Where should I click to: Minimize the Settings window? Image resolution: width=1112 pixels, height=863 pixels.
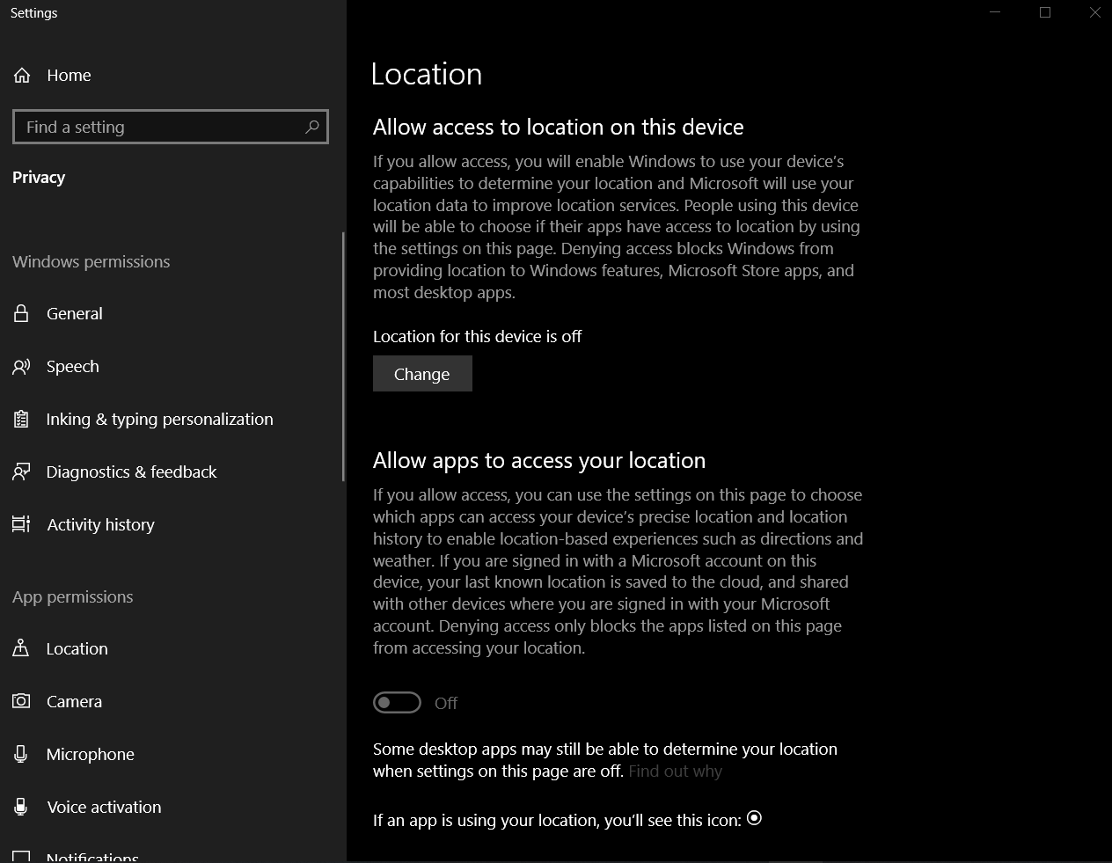(995, 12)
